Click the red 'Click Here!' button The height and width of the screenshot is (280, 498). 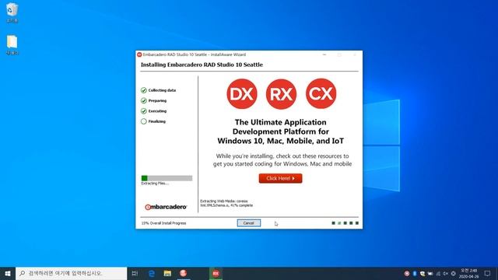[280, 178]
